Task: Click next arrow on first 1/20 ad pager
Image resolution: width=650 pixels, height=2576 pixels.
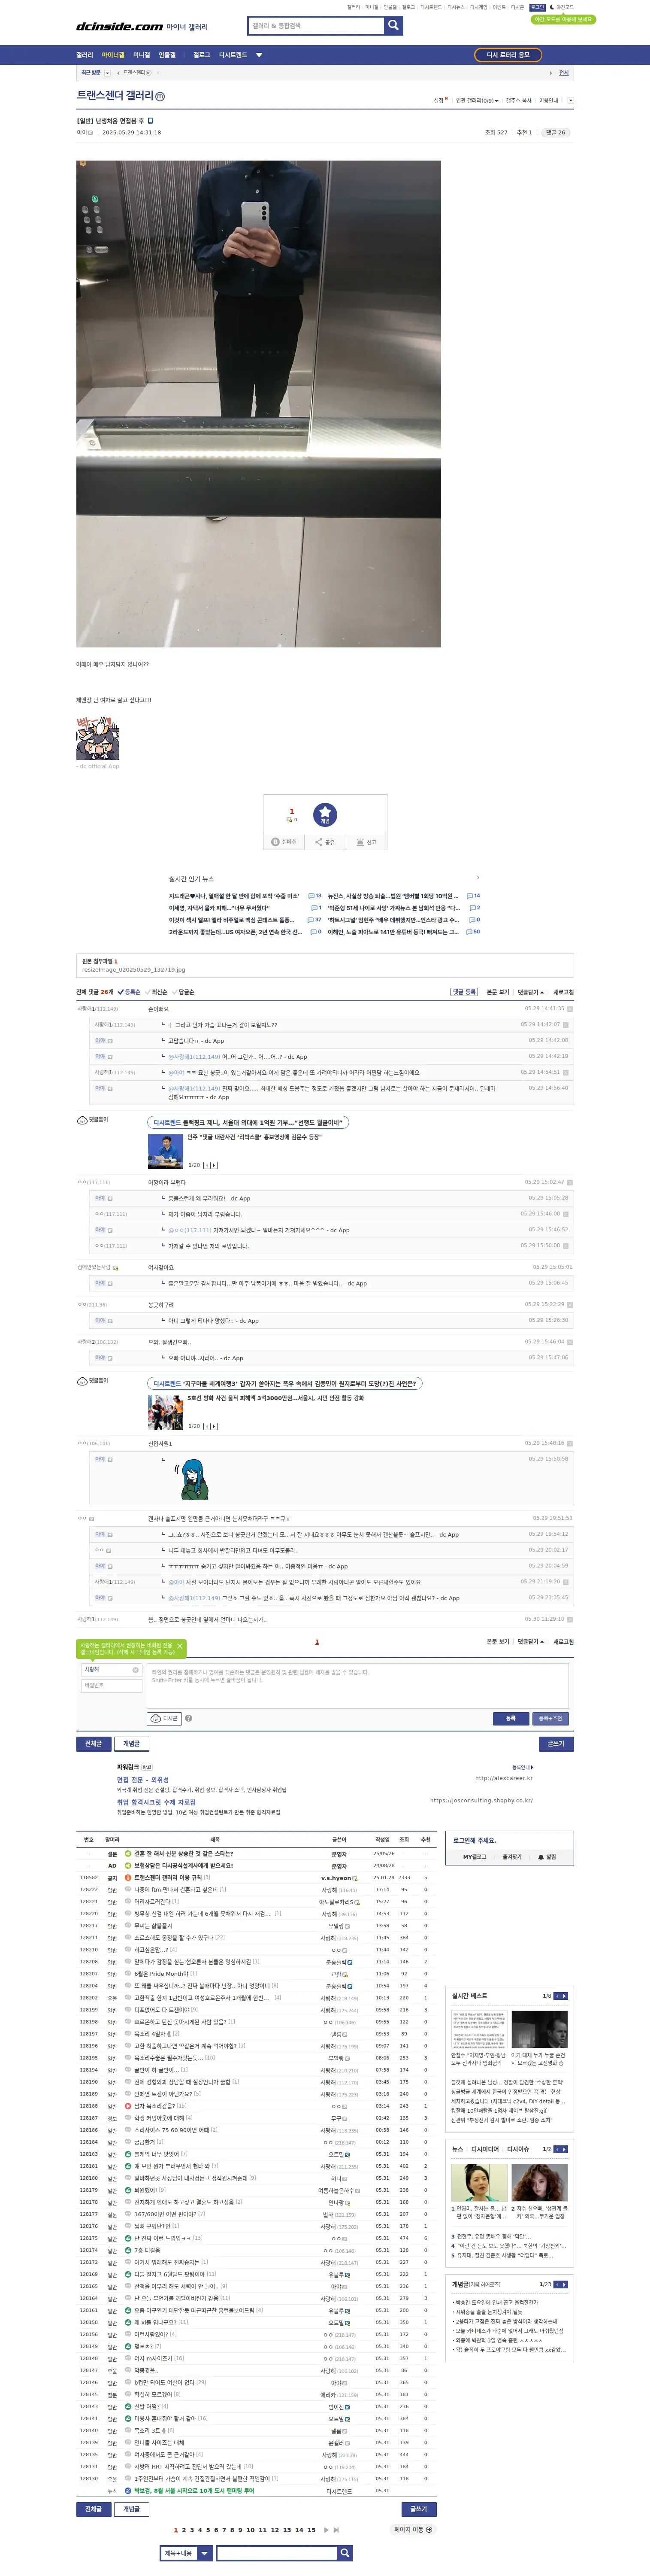Action: (214, 1165)
